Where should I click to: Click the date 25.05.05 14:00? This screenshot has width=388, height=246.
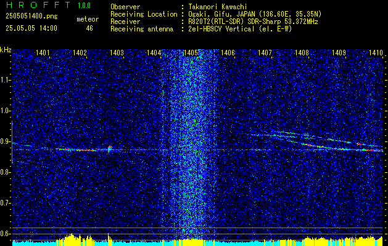click(31, 28)
